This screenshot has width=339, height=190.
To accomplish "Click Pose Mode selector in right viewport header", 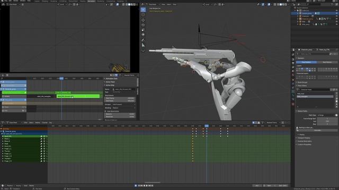I will [153, 4].
